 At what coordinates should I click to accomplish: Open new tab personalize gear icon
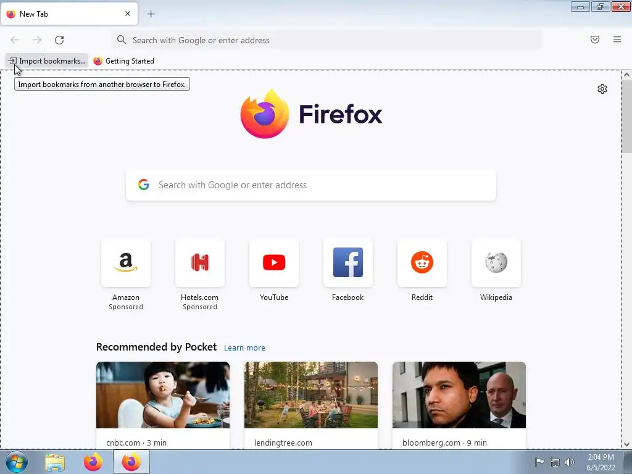pyautogui.click(x=602, y=89)
